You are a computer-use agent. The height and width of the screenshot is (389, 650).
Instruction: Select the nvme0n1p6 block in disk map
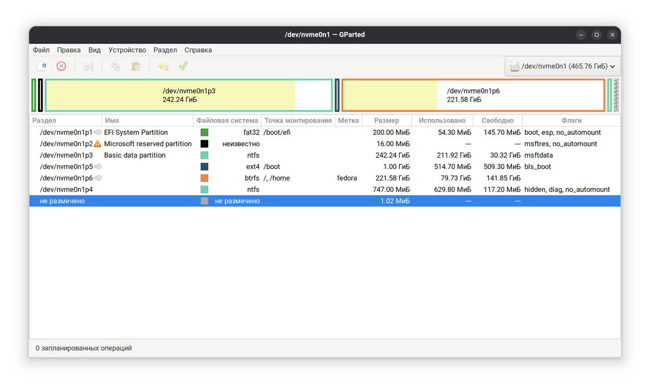(473, 95)
